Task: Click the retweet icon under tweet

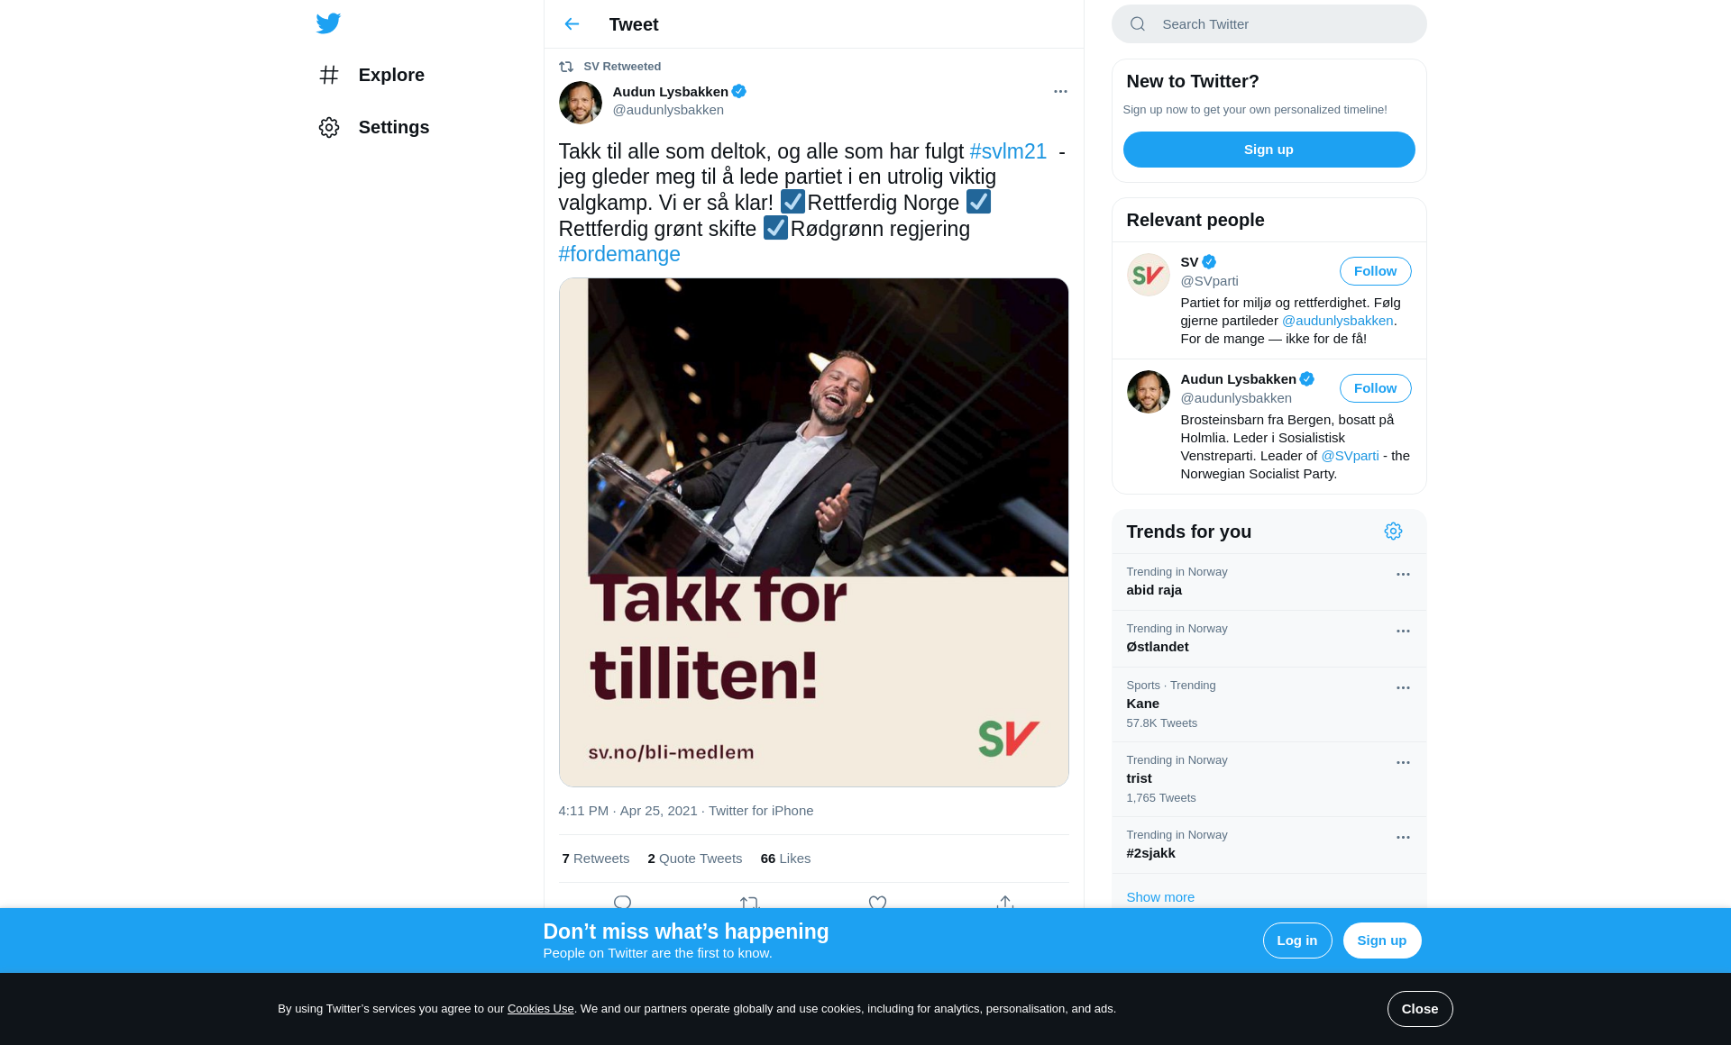Action: click(x=749, y=902)
